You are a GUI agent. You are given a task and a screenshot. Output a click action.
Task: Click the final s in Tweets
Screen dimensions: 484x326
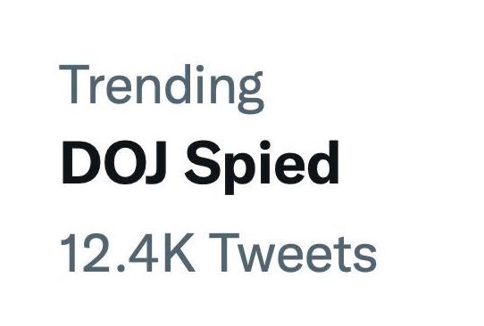(364, 257)
